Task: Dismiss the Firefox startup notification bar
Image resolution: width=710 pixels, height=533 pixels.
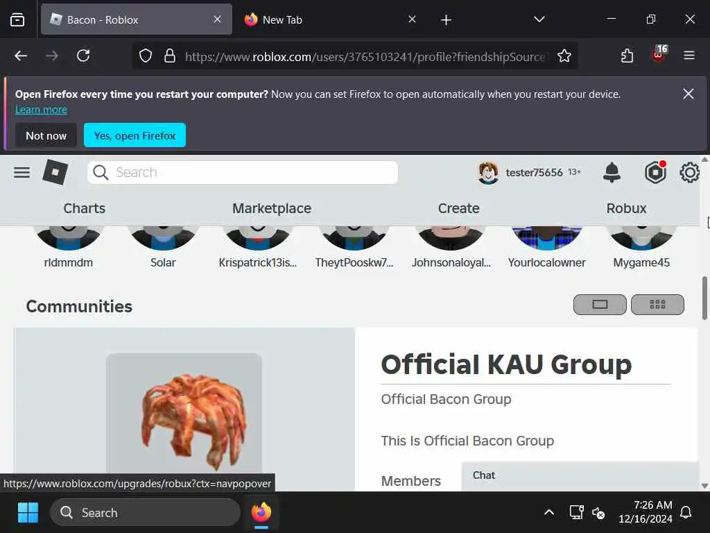Action: click(x=689, y=94)
